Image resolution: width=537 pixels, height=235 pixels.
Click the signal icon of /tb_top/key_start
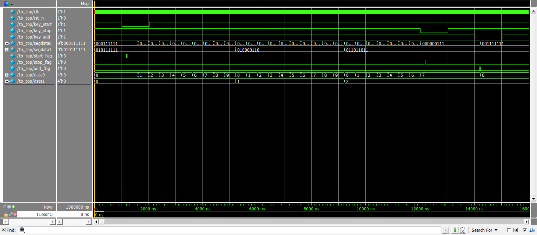point(13,24)
